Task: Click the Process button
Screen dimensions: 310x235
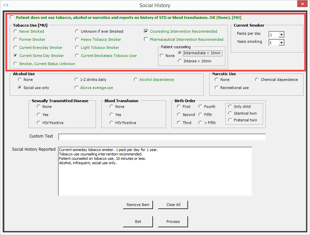Action: (173, 222)
